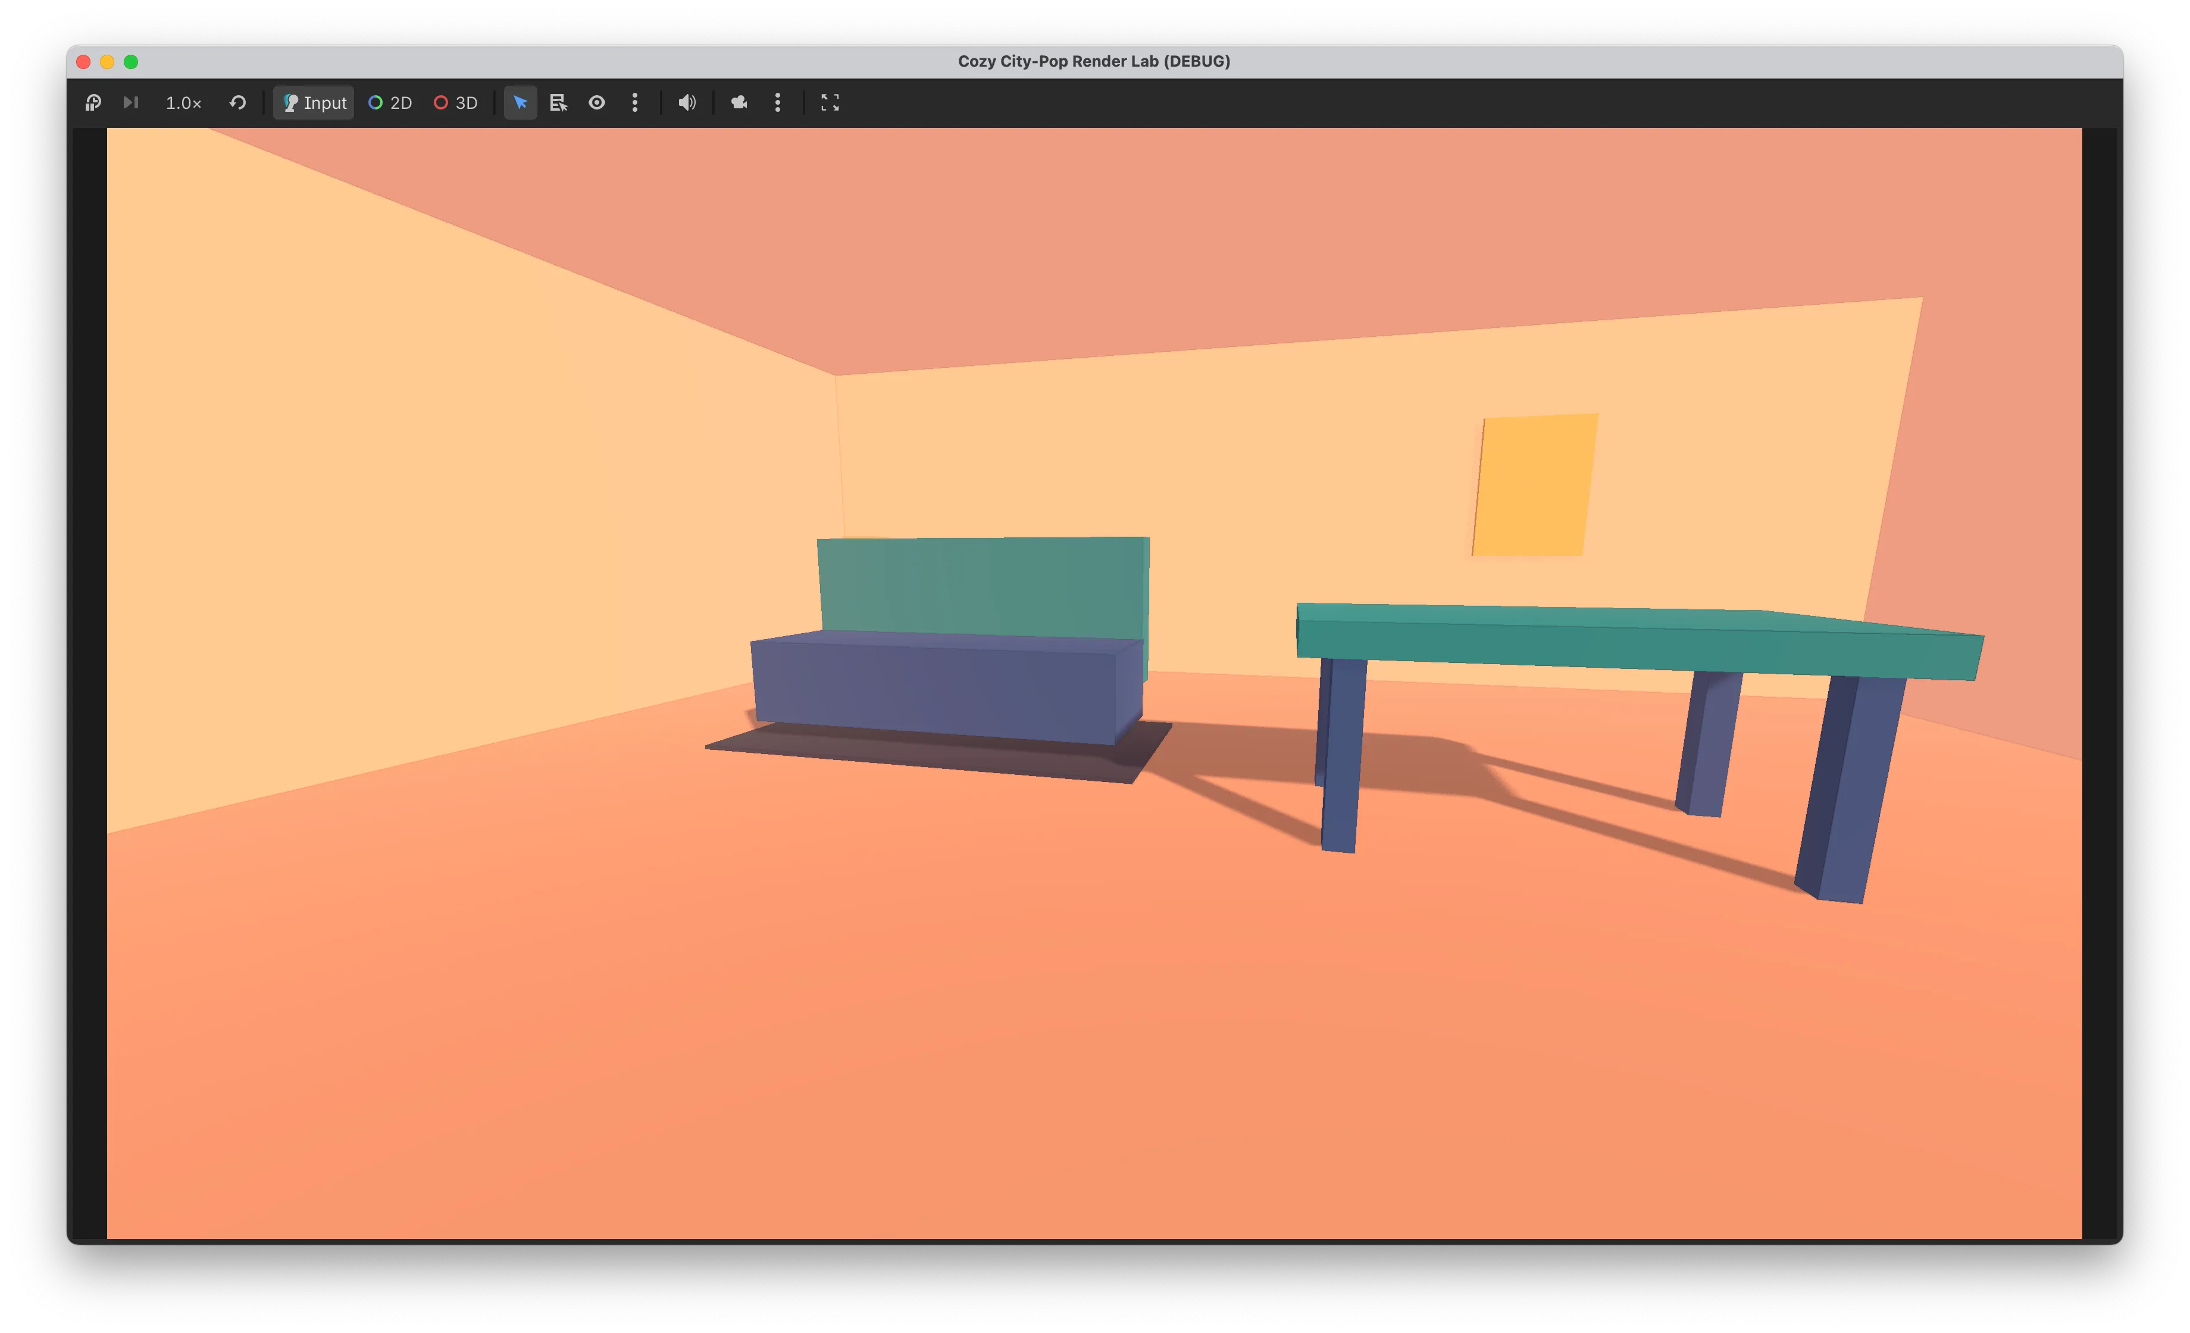2190x1333 pixels.
Task: Maximize the window with the green button
Action: pyautogui.click(x=131, y=61)
